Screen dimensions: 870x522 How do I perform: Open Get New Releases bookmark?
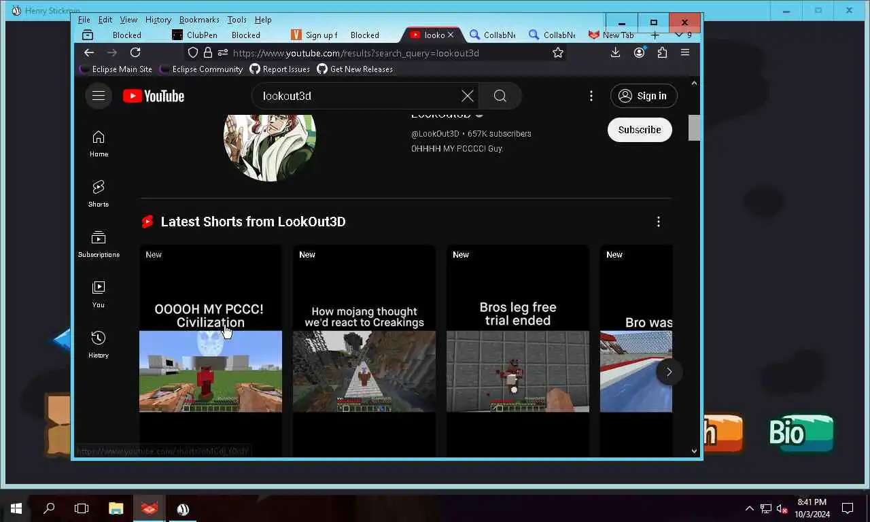(x=355, y=69)
